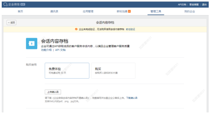Click the orange warning icon in banner
Image resolution: width=211 pixels, height=115 pixels.
[76, 29]
